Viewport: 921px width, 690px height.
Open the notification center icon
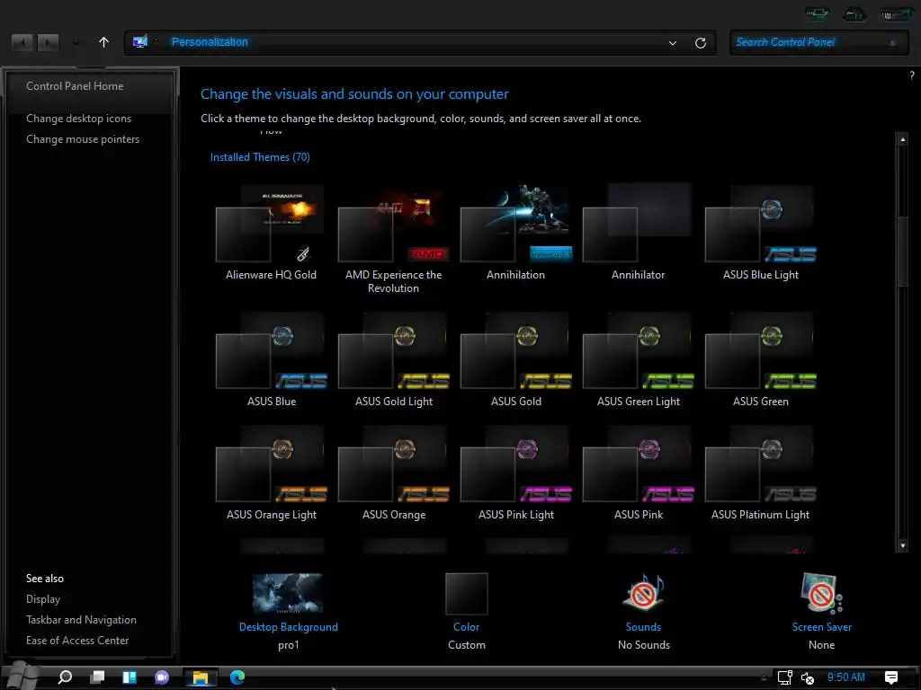click(891, 677)
